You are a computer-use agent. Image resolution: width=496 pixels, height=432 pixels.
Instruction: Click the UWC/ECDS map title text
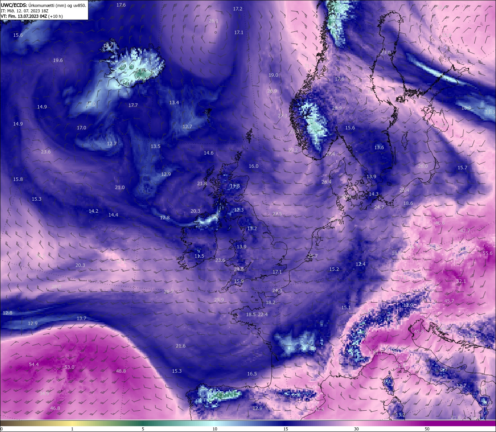click(x=43, y=5)
